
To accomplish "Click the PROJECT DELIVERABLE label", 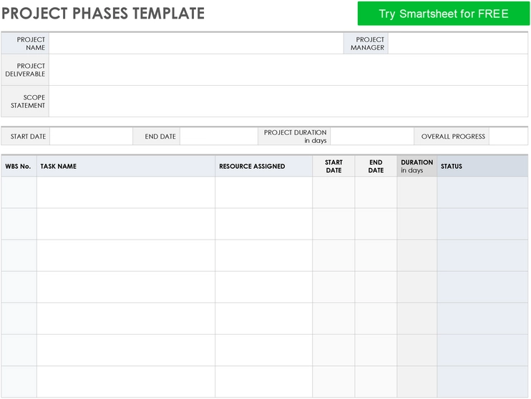I will [x=25, y=70].
